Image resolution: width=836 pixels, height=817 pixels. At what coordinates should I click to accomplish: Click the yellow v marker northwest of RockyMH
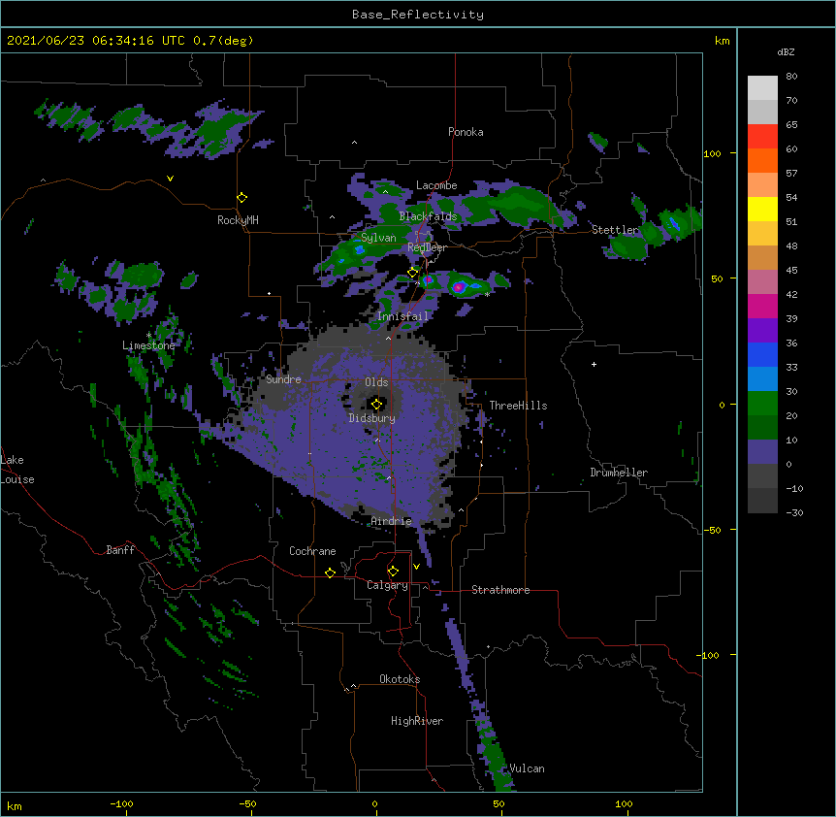tap(170, 179)
